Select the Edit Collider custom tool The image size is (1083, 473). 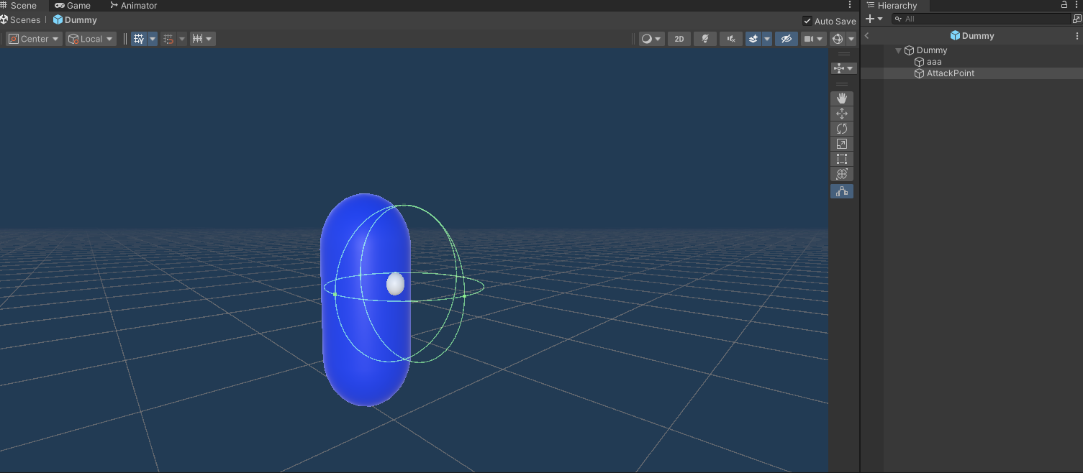click(x=842, y=191)
